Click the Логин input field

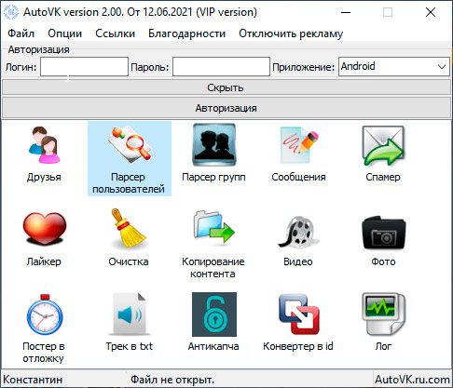coord(84,66)
